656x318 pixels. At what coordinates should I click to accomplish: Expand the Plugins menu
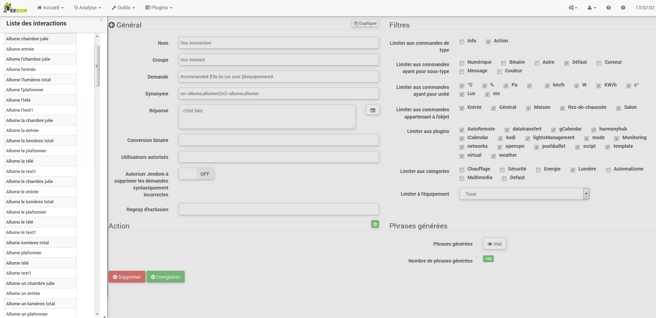point(159,8)
